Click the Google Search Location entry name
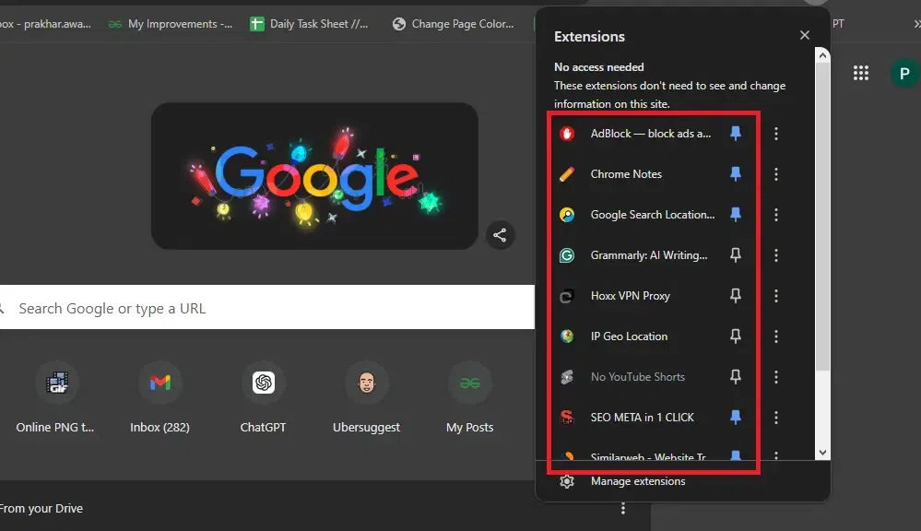This screenshot has width=921, height=531. pos(653,215)
